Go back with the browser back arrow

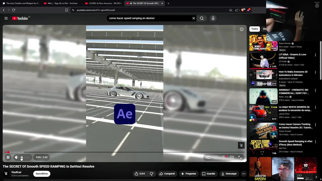coord(4,10)
